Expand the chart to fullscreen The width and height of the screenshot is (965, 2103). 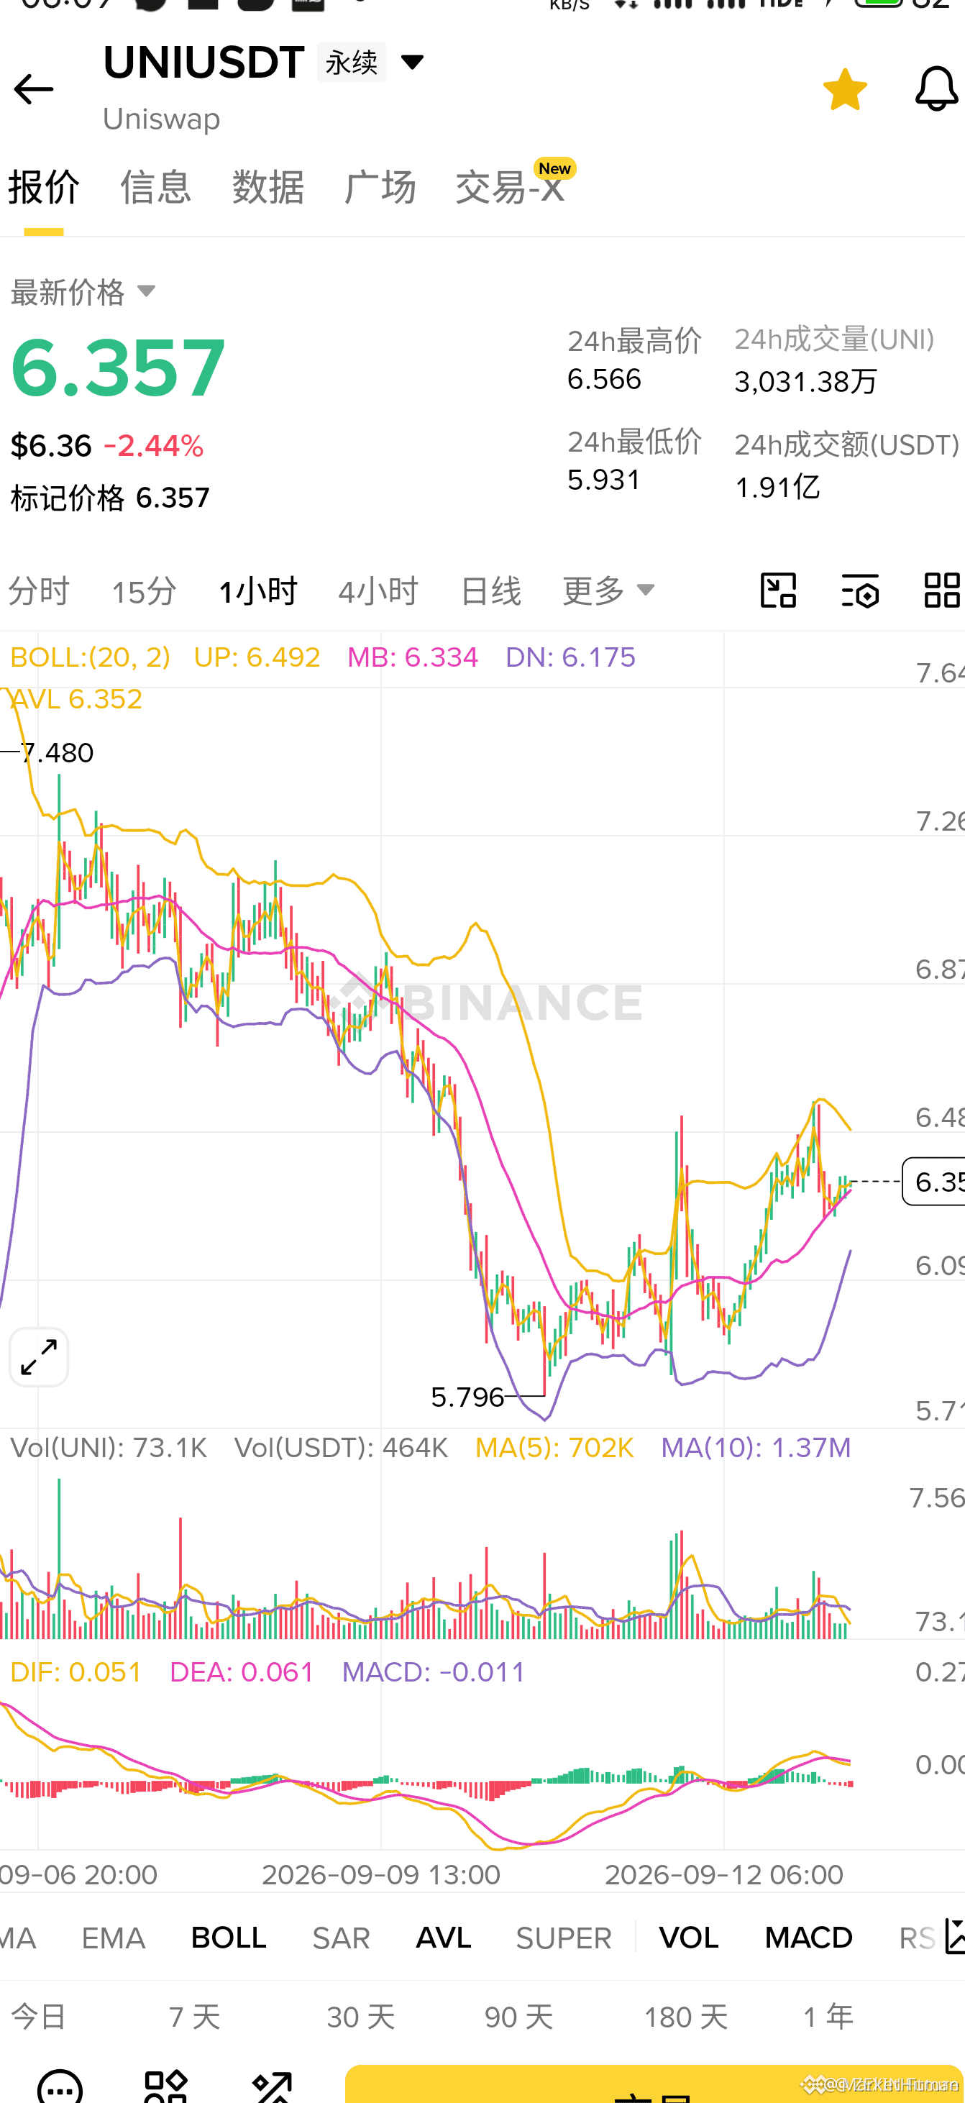click(38, 1357)
